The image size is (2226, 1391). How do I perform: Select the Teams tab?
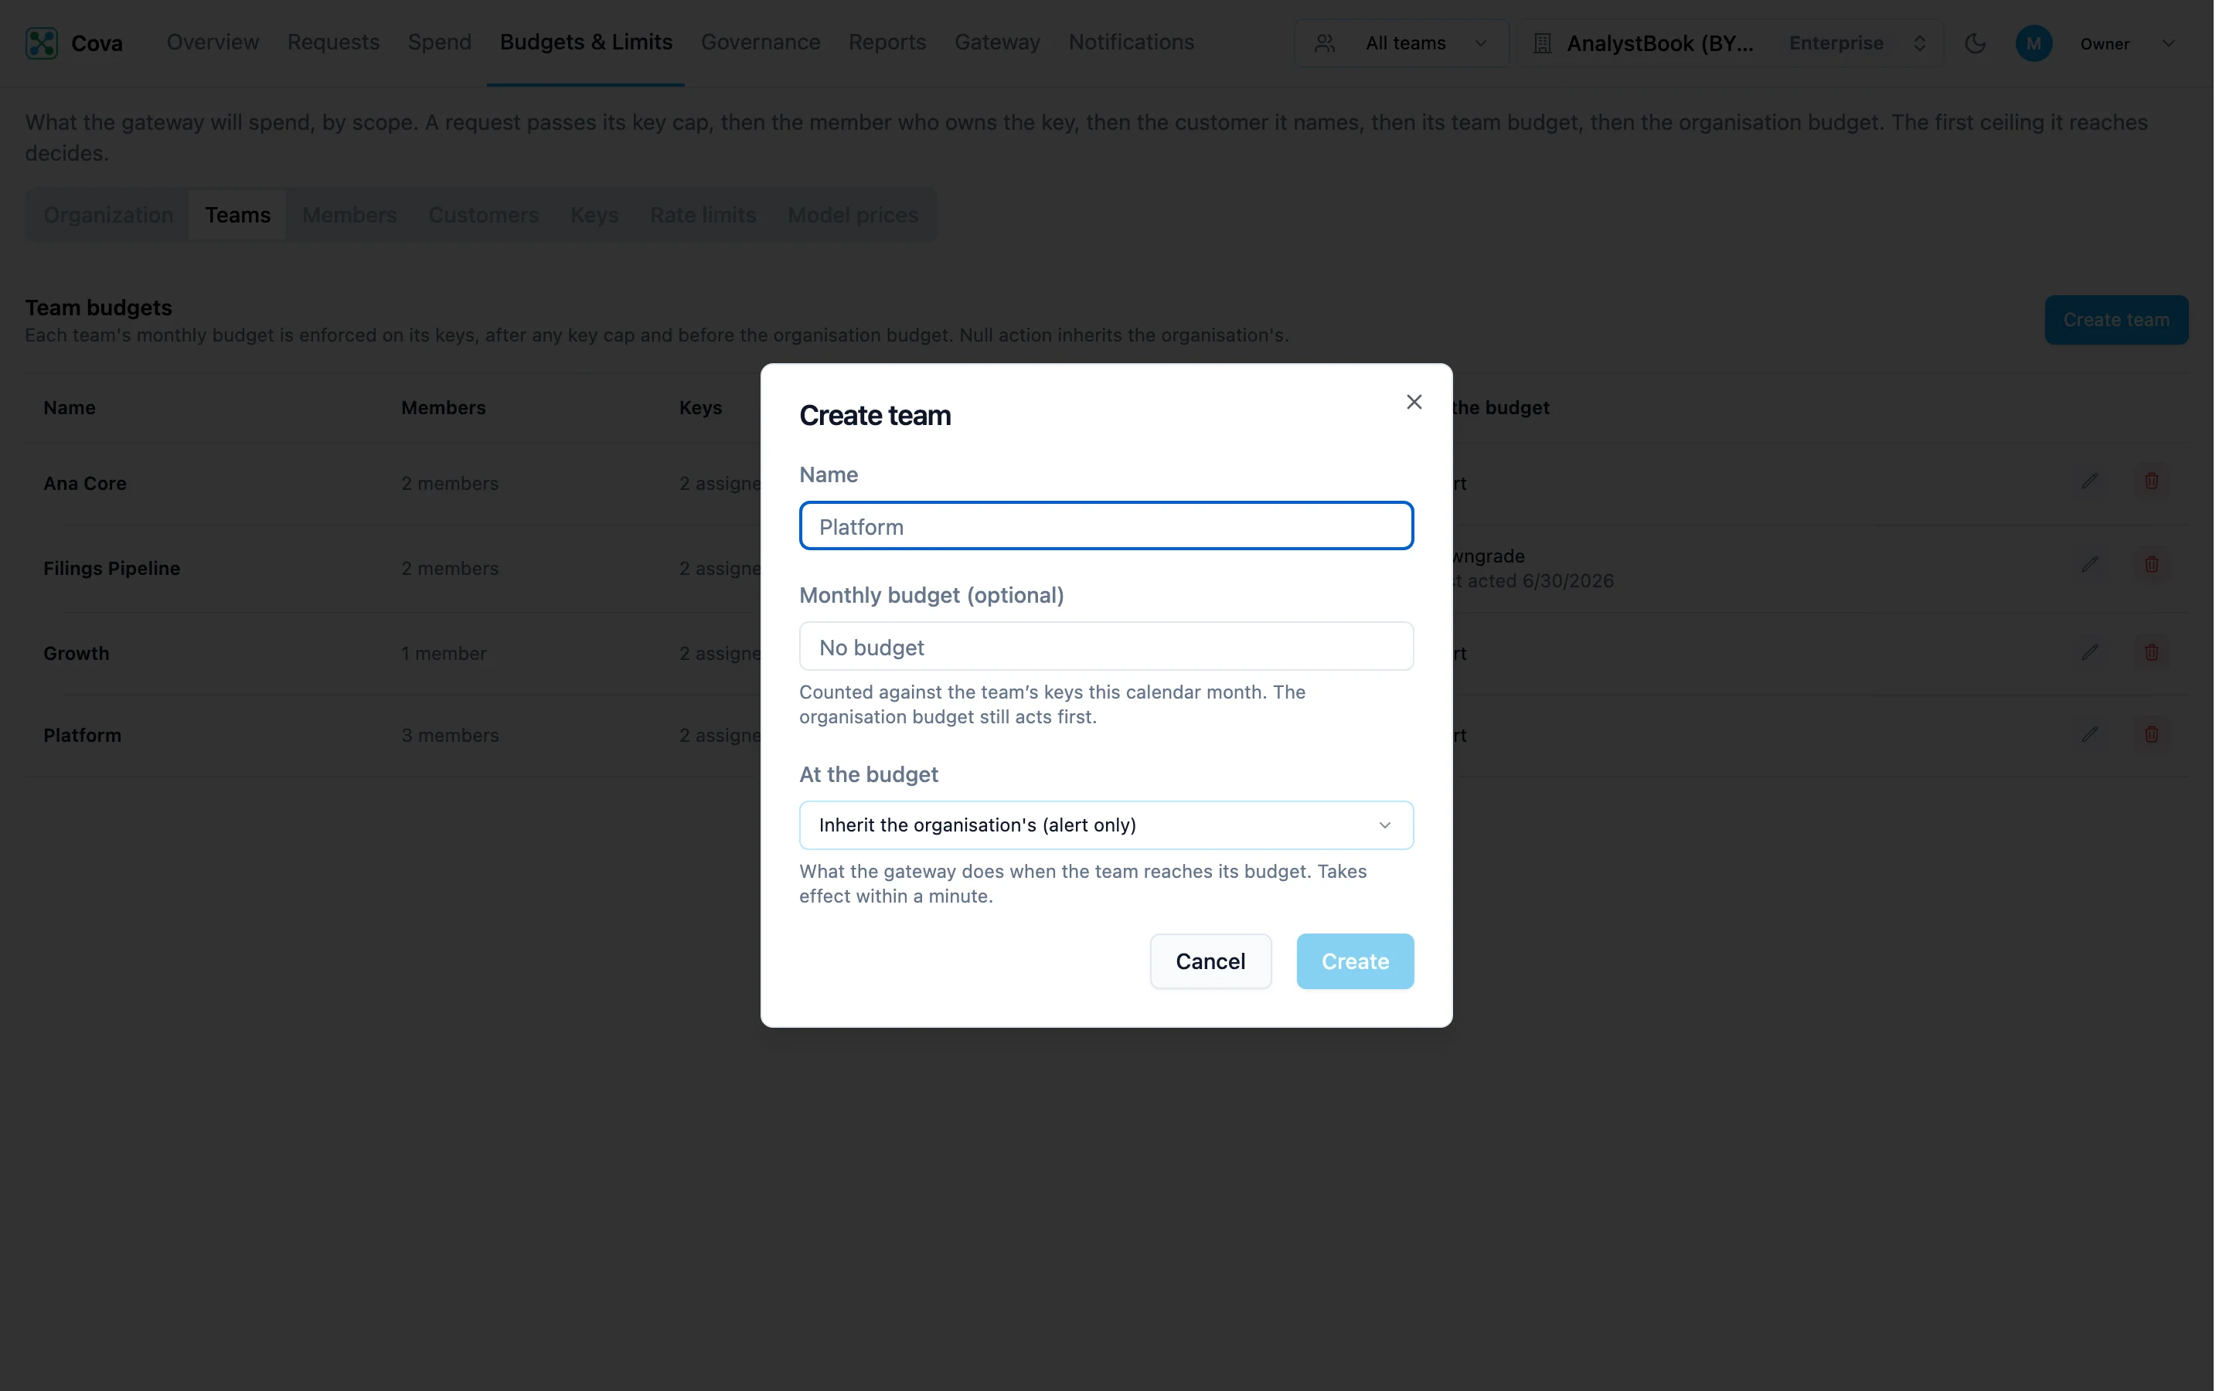pos(237,214)
